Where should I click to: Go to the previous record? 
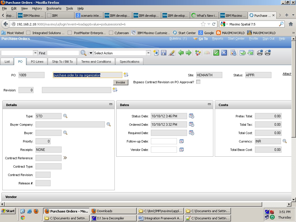click(x=181, y=53)
